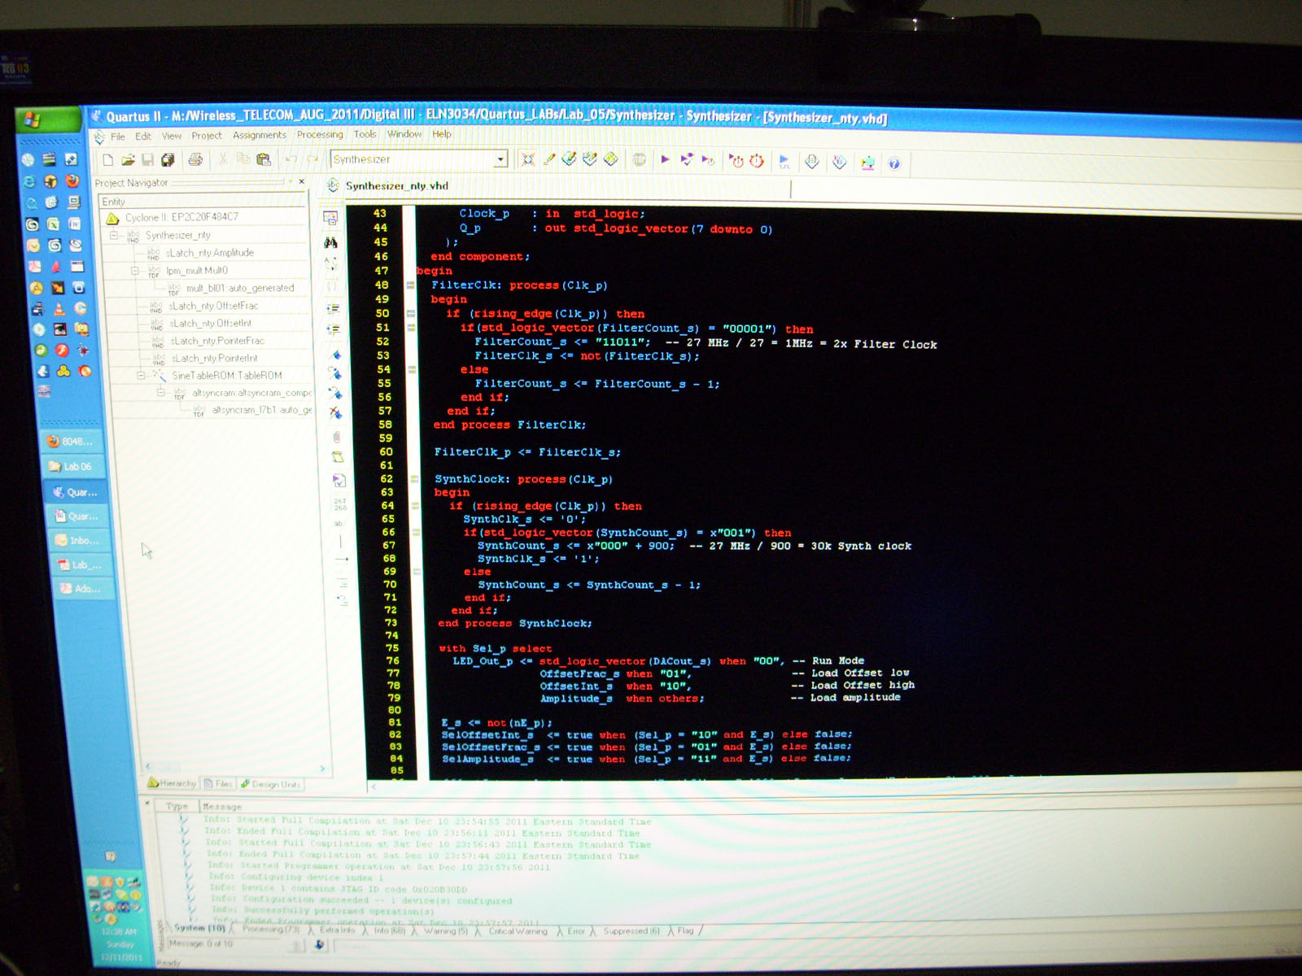Toggle line numbers icon (267 268)
Screen dimensions: 1302x976
[339, 505]
